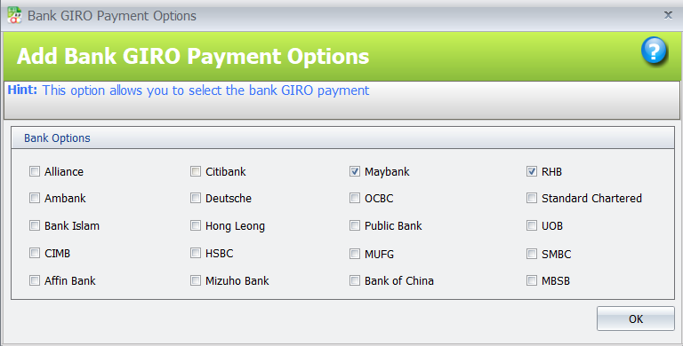
Task: Check the Hong Leong option
Action: (x=196, y=225)
